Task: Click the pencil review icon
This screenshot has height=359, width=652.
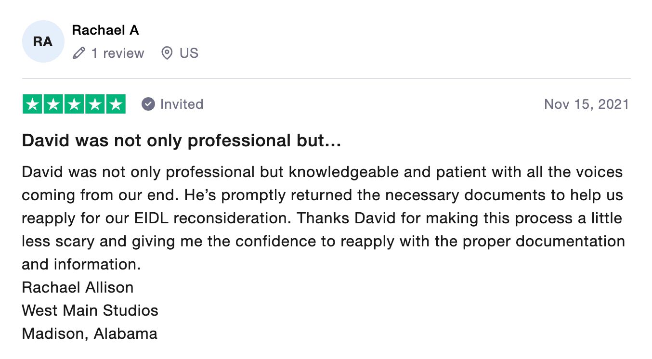Action: (79, 53)
